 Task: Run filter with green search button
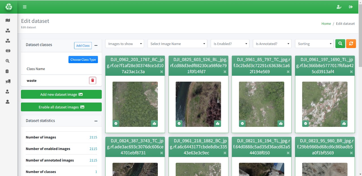point(340,44)
